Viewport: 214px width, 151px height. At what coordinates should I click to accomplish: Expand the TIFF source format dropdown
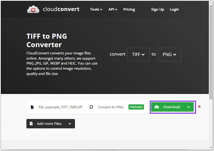click(138, 54)
